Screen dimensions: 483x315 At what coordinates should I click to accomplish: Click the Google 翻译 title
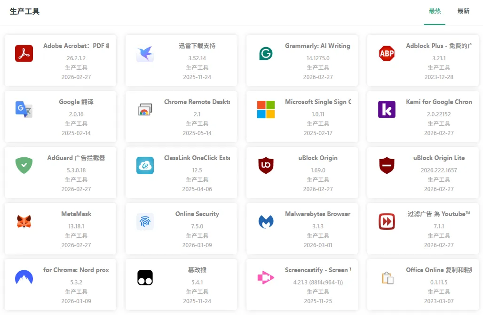[76, 102]
